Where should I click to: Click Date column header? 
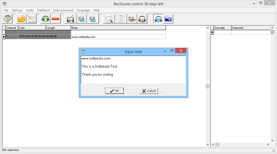[32, 28]
